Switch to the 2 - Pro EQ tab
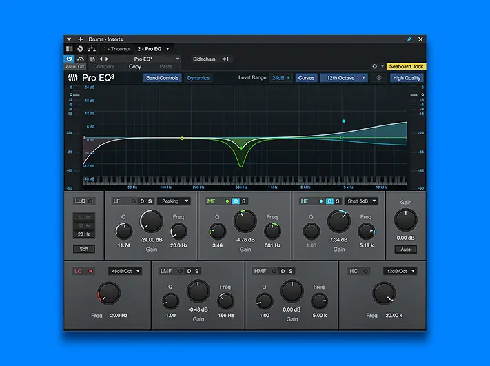Image resolution: width=490 pixels, height=366 pixels. tap(150, 49)
